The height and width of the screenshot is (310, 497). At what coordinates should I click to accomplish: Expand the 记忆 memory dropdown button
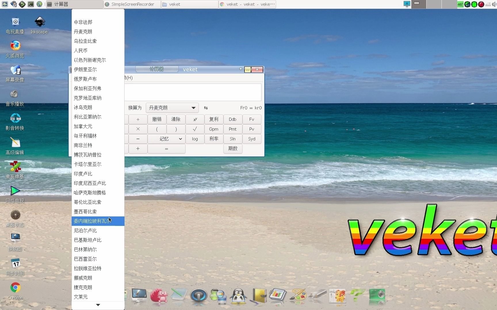tap(166, 139)
